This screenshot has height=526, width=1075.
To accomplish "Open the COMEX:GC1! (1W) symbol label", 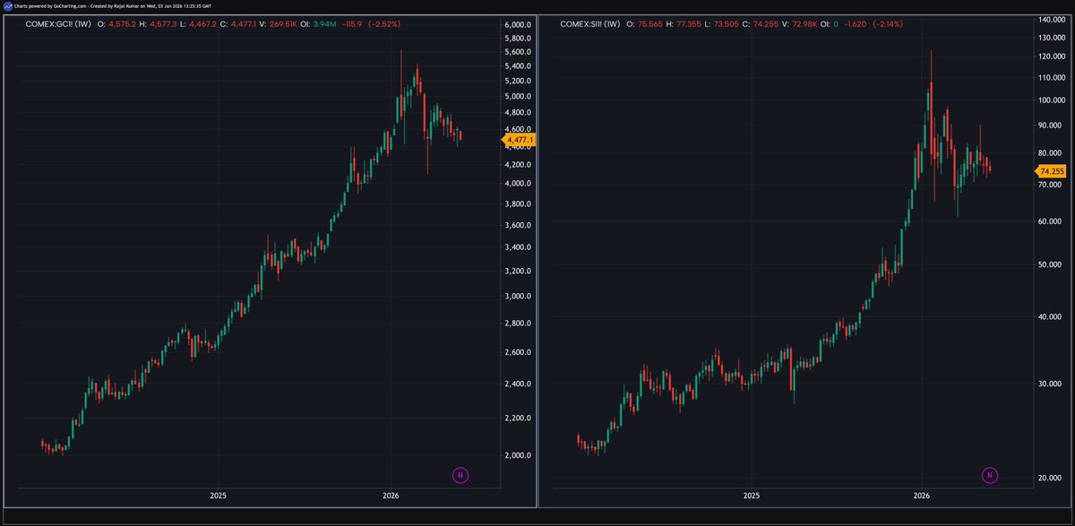I will [58, 23].
